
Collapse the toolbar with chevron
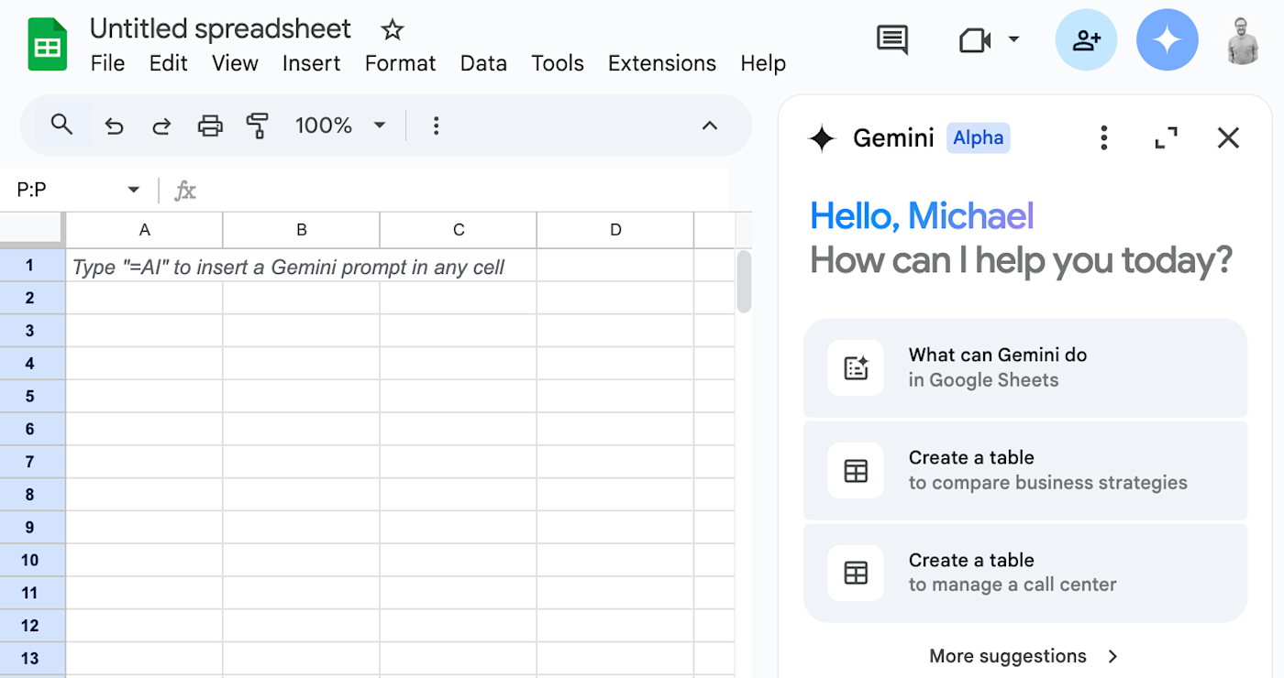[709, 126]
